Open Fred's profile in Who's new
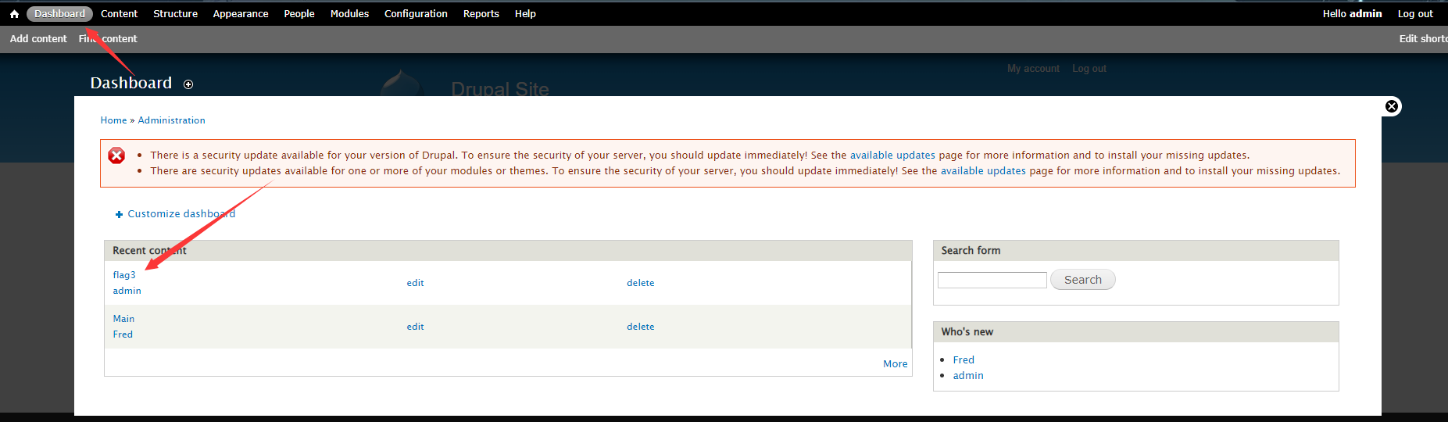Screen dimensions: 1448x422 coord(964,360)
